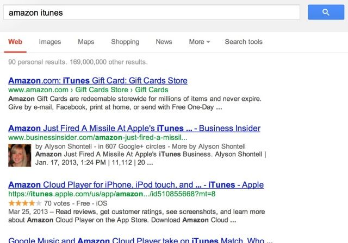348x243 pixels.
Task: Click the search box containing 'amazon itunes'
Action: (x=152, y=12)
